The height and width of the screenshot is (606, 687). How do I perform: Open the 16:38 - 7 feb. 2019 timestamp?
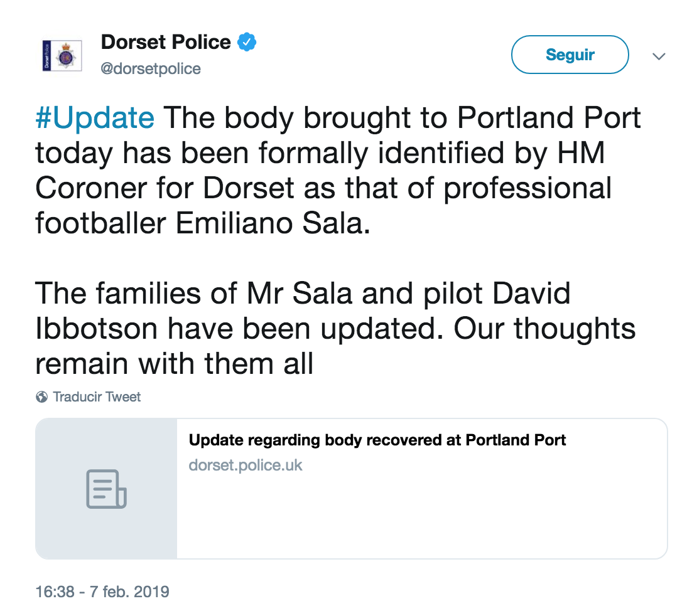102,592
